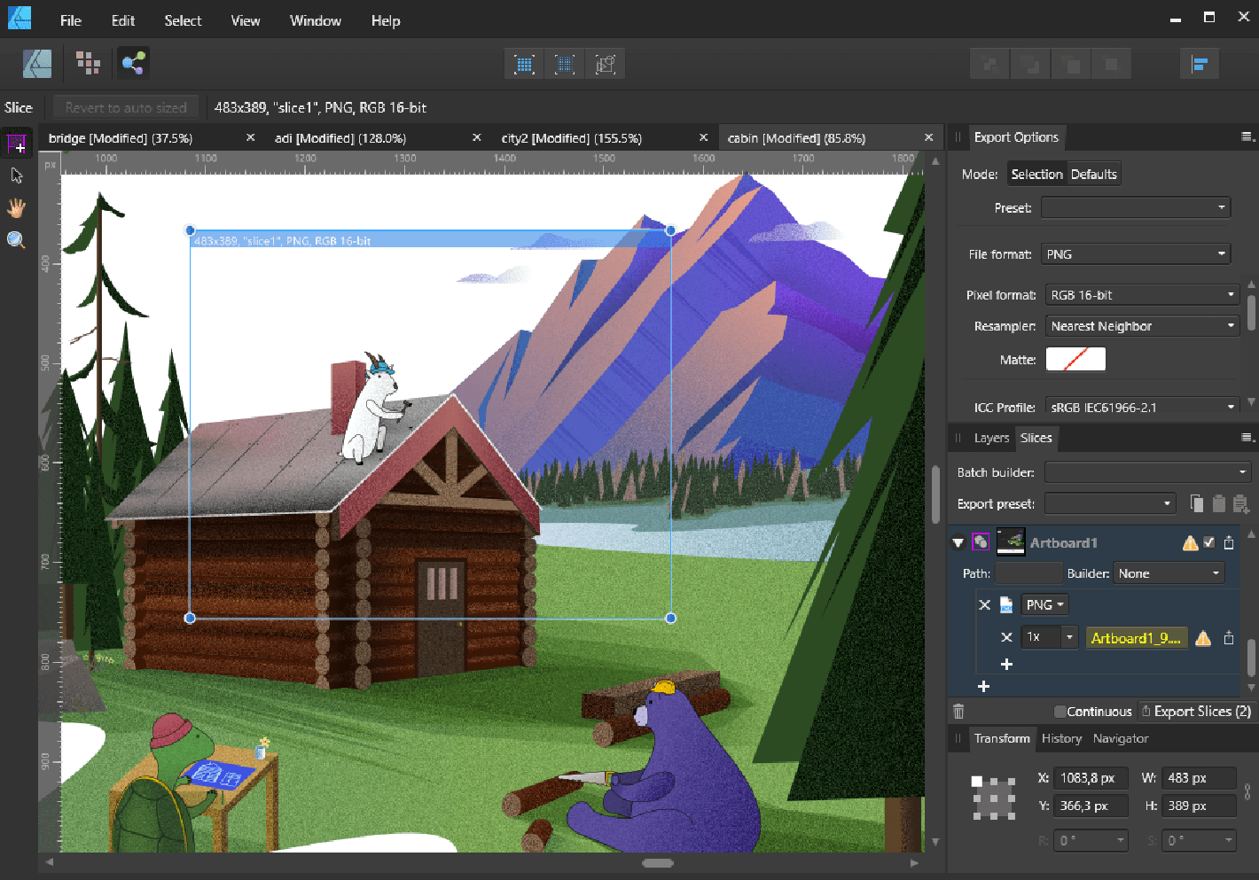This screenshot has width=1259, height=880.
Task: Open the ICC Profile sRGB dropdown
Action: coord(1142,408)
